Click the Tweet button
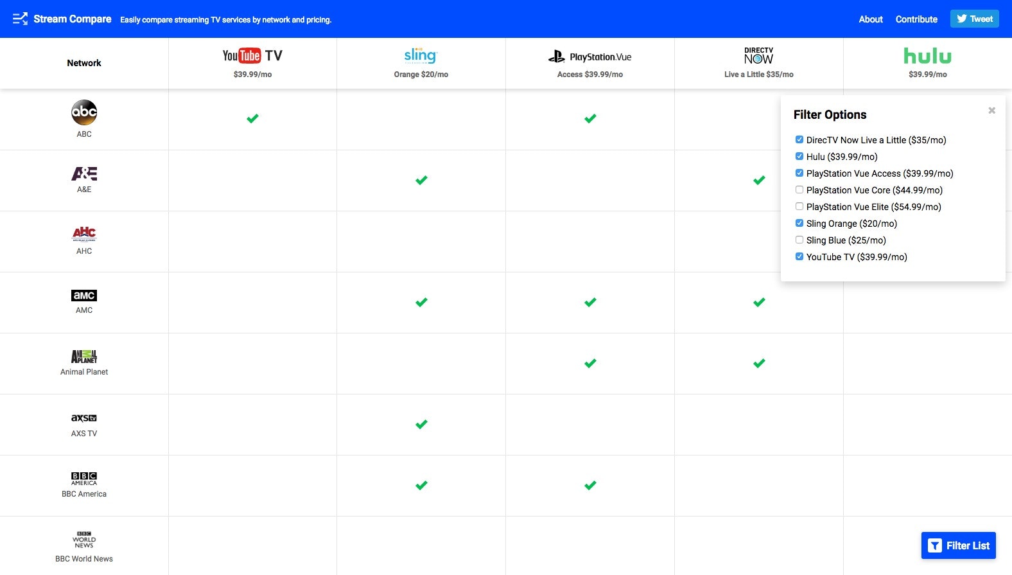Image resolution: width=1012 pixels, height=575 pixels. tap(974, 19)
